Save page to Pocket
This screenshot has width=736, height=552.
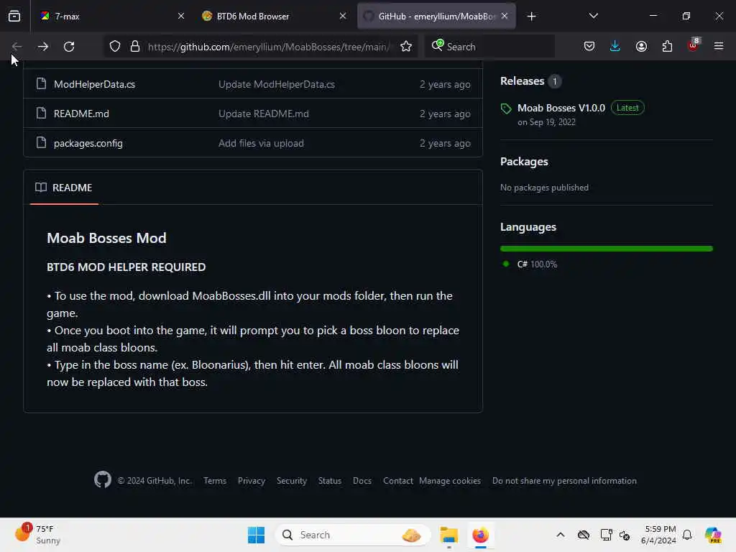point(589,47)
